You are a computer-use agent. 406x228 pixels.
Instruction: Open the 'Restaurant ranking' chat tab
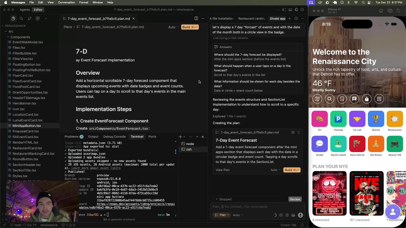pos(252,18)
